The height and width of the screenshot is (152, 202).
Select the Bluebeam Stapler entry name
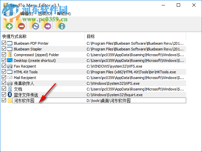(28, 49)
